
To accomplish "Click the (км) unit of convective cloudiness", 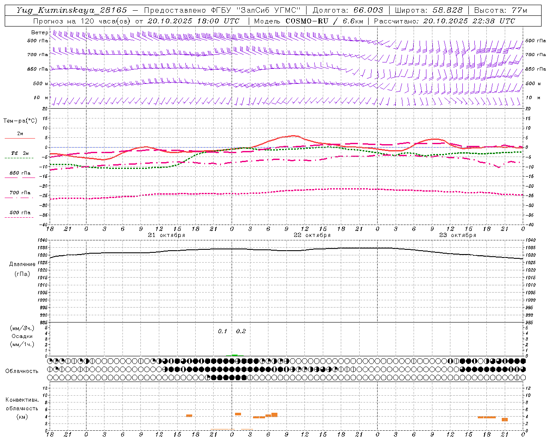I will tap(22, 417).
